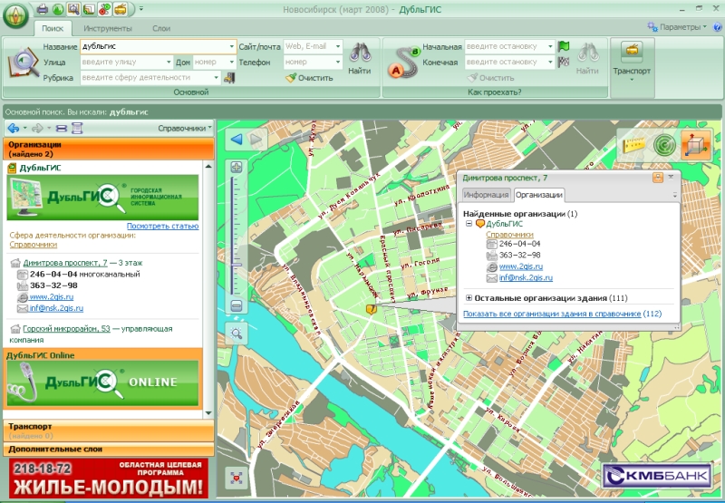Screen dimensions: 725x503
Task: Open the ДубльГИС compass application menu button
Action: [x=15, y=16]
